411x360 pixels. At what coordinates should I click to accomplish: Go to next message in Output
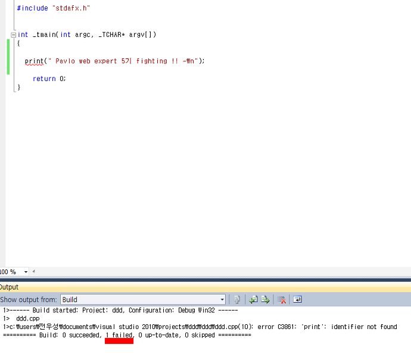(265, 299)
